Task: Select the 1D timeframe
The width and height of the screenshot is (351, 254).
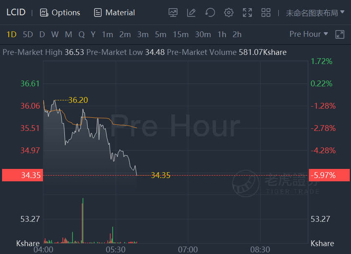Action: [12, 35]
